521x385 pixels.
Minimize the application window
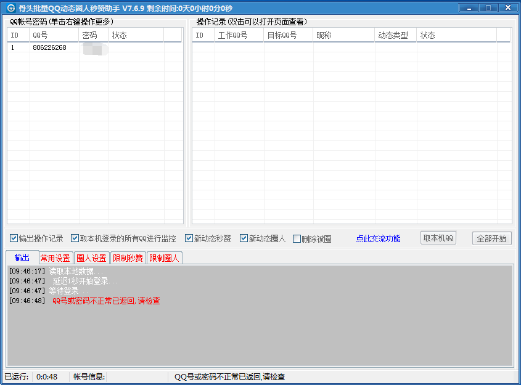[x=469, y=7]
